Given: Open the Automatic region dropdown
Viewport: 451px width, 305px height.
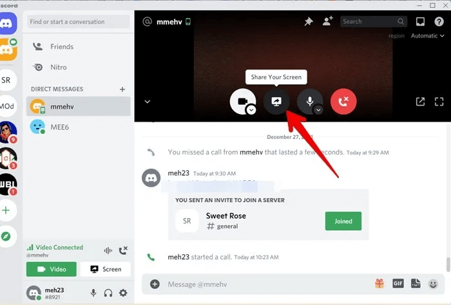Looking at the screenshot, I should tap(427, 36).
